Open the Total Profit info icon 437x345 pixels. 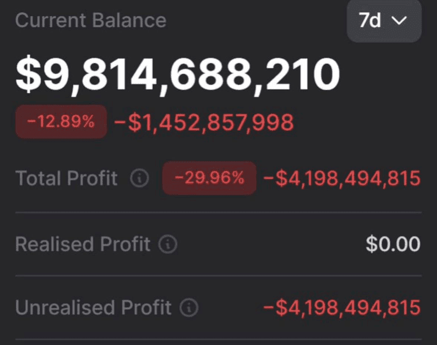click(140, 178)
